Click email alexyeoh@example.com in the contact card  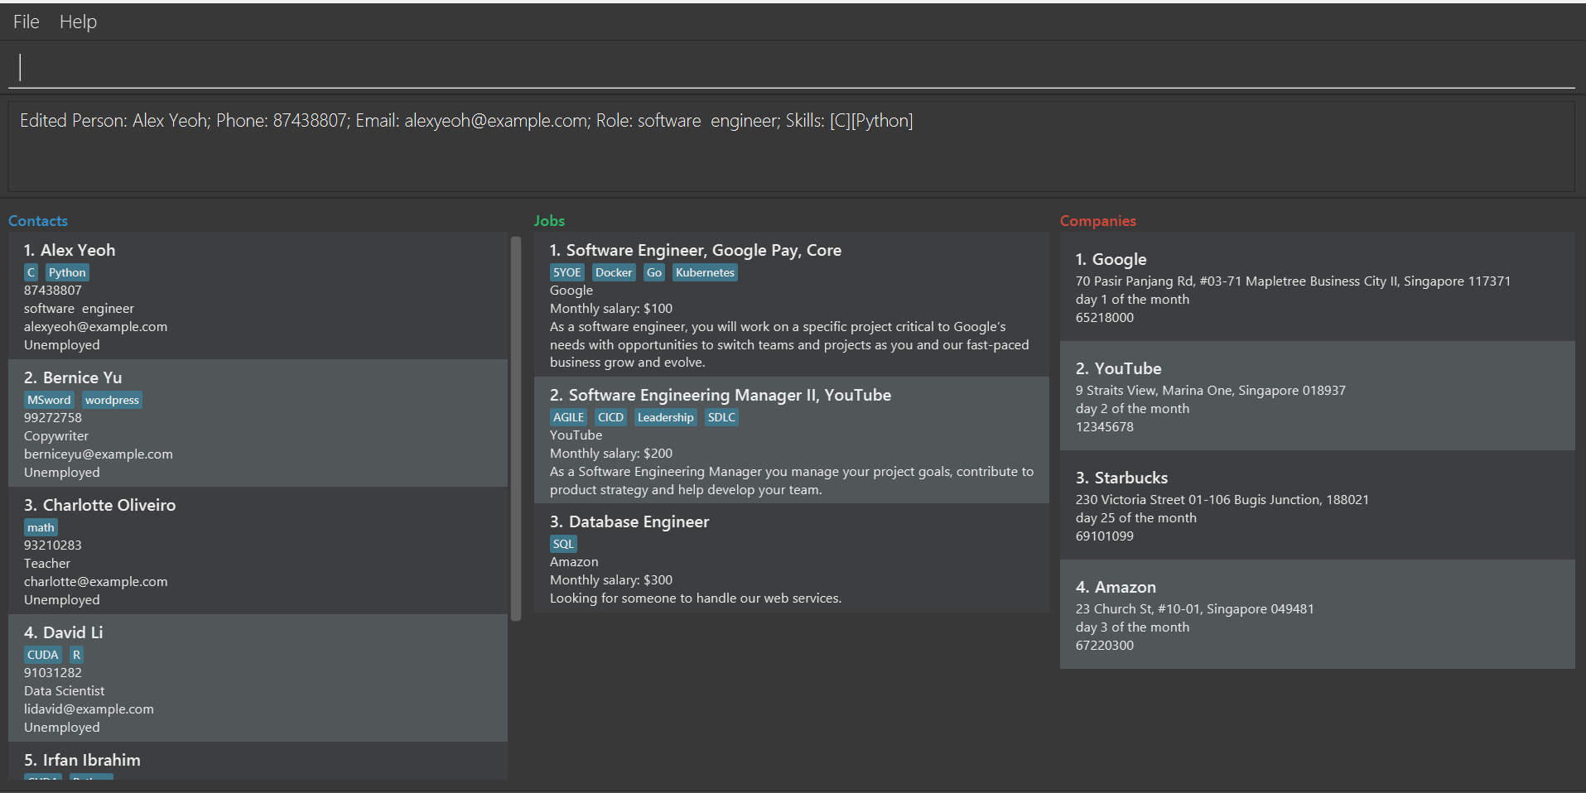tap(95, 327)
